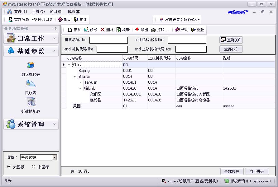This screenshot has width=278, height=187.
Task: Restore the inner child window
Action: 263,12
